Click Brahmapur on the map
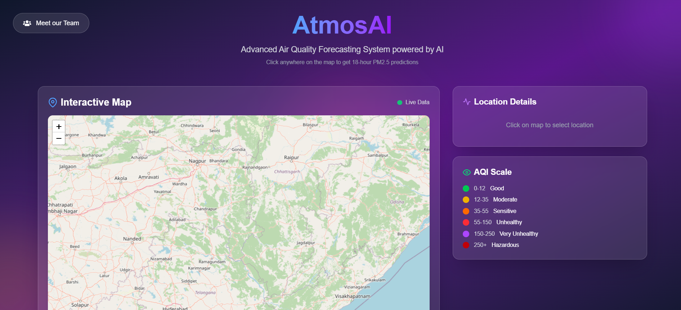The image size is (681, 310). (408, 234)
